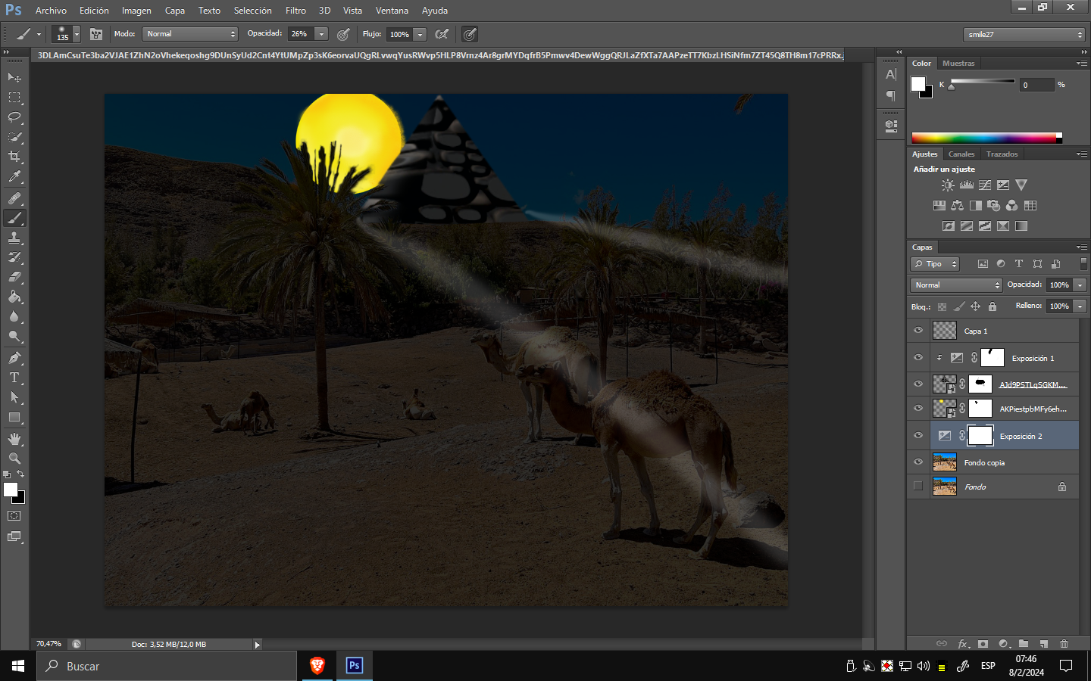Toggle tablet pressure for opacity
This screenshot has width=1091, height=681.
pyautogui.click(x=343, y=34)
